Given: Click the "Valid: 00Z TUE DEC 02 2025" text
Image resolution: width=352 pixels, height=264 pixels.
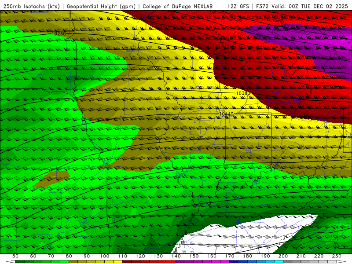Looking at the screenshot, I should pyautogui.click(x=310, y=7).
